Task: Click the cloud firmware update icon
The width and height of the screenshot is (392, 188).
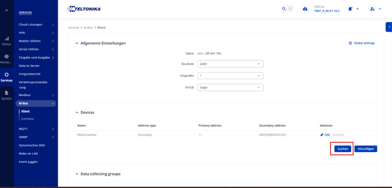Action: pos(305,9)
